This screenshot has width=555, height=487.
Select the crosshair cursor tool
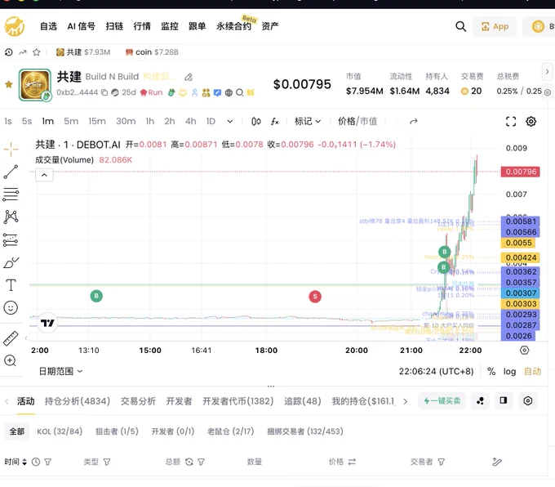tap(11, 150)
